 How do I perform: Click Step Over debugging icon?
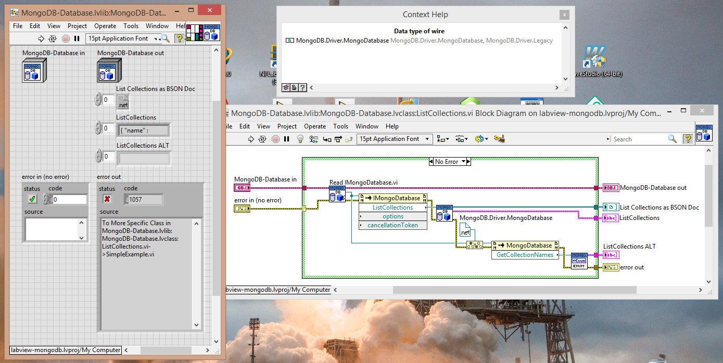click(x=338, y=139)
